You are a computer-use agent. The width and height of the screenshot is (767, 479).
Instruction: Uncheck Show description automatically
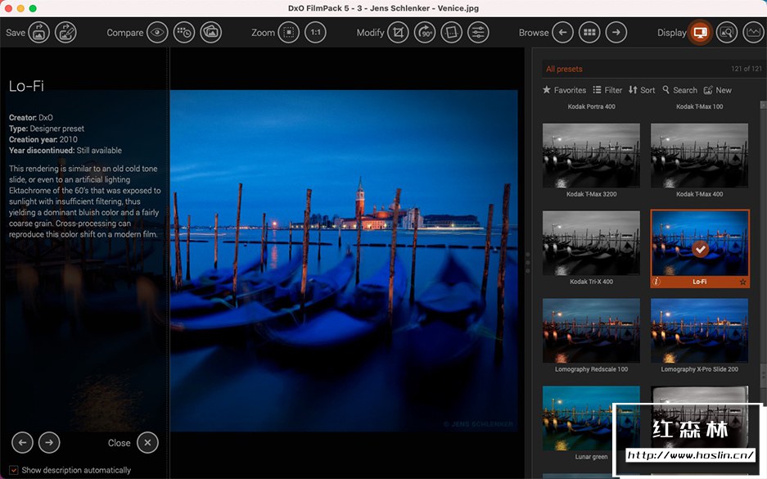[x=14, y=470]
